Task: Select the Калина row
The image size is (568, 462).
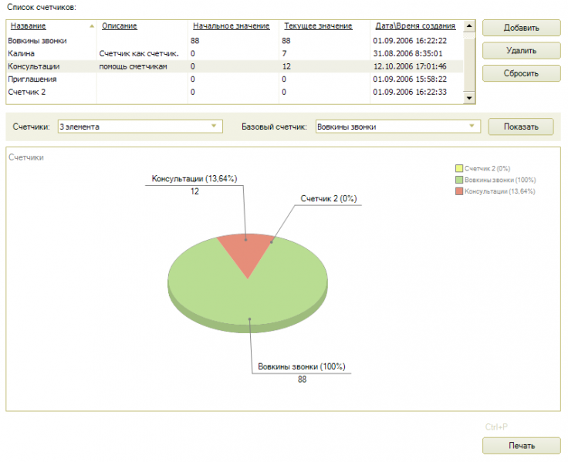Action: click(235, 53)
